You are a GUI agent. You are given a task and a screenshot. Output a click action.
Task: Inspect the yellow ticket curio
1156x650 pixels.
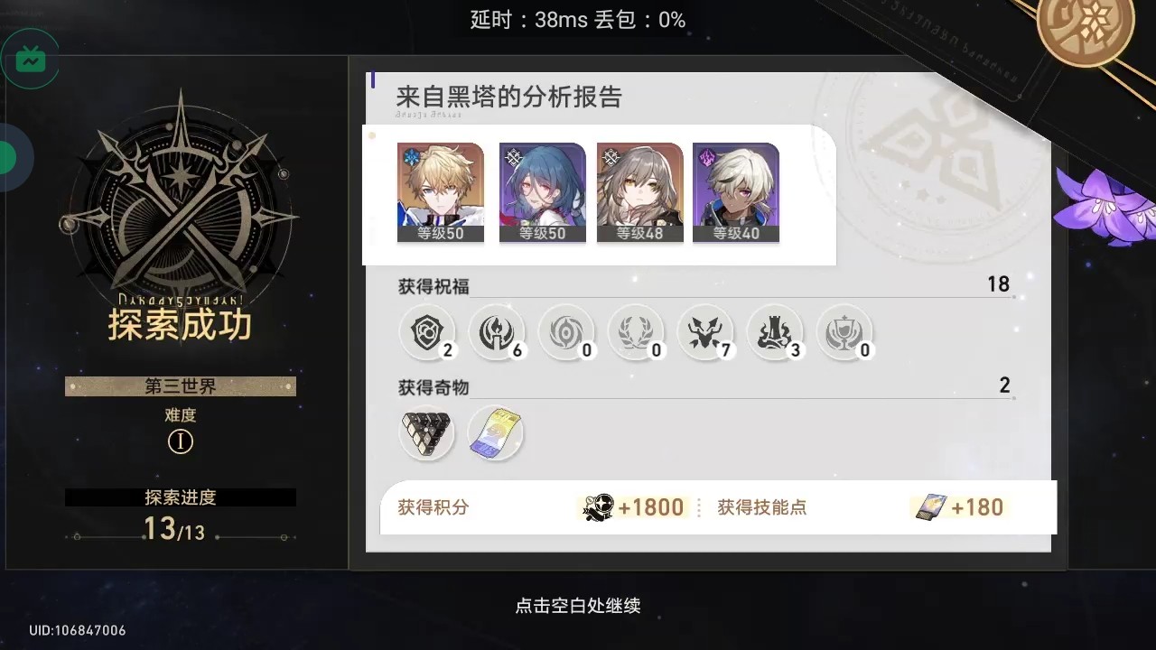pos(496,433)
